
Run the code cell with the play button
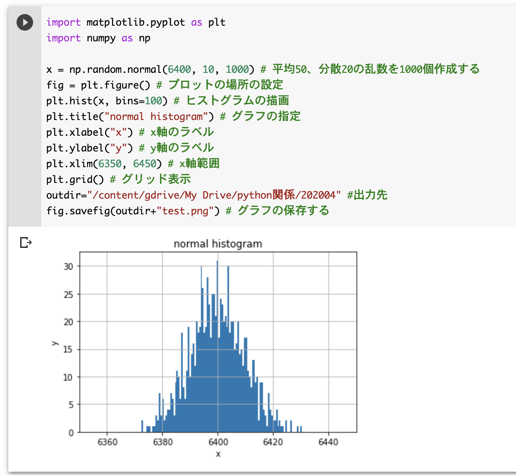(24, 22)
